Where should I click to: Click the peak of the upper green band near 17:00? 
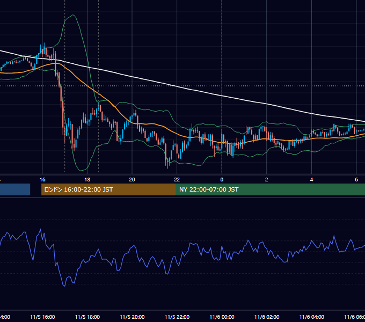click(73, 15)
